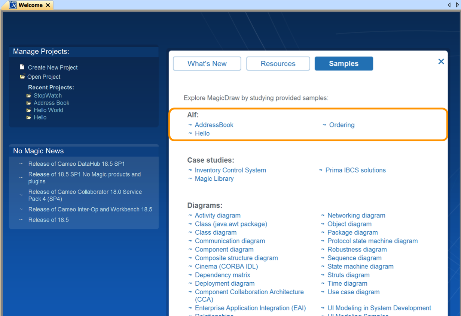Open the Magic Library case study
Viewport: 461px width, 316px height.
click(x=214, y=179)
